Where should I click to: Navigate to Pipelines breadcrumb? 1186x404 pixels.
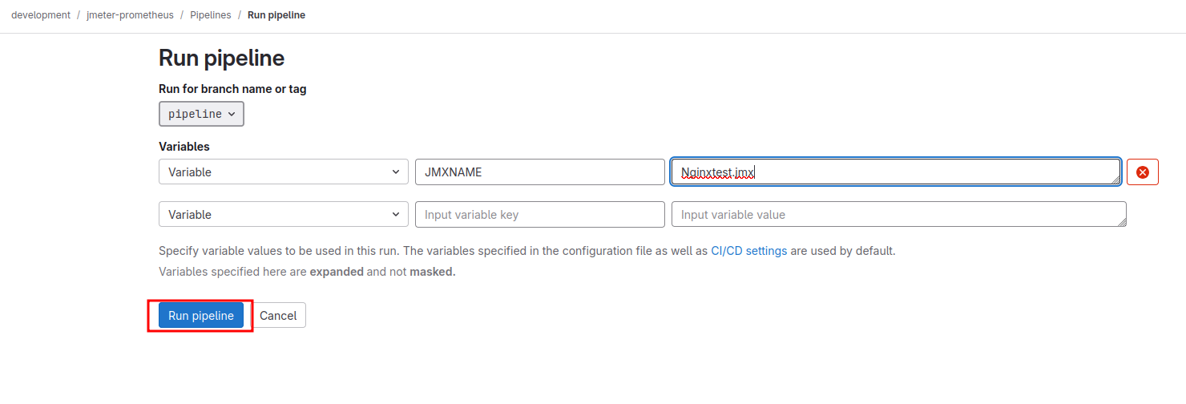pyautogui.click(x=210, y=15)
